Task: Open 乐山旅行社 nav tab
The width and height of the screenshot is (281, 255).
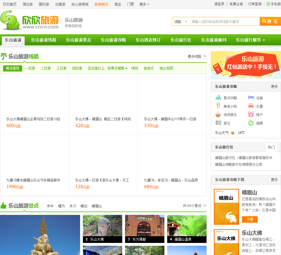Action: coord(181,40)
